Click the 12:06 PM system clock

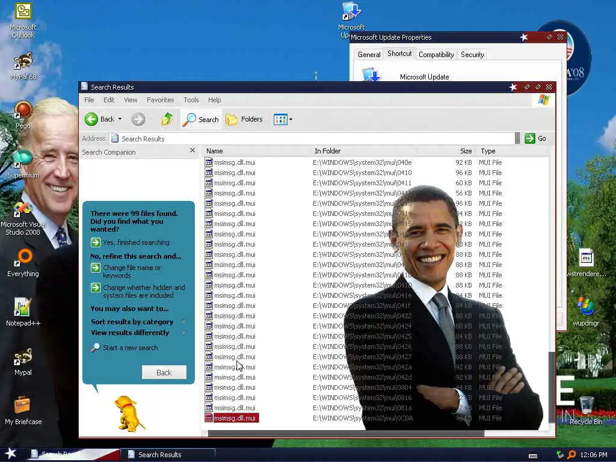594,455
